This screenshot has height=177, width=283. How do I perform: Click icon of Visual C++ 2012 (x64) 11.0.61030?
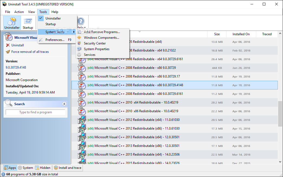point(82,120)
